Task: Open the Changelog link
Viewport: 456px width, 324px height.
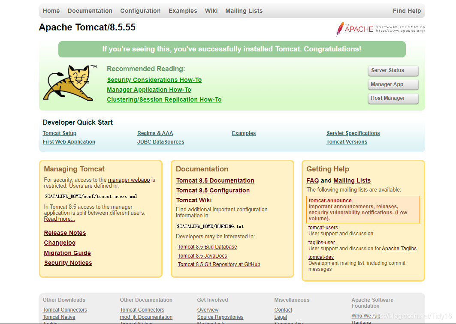Action: point(60,243)
